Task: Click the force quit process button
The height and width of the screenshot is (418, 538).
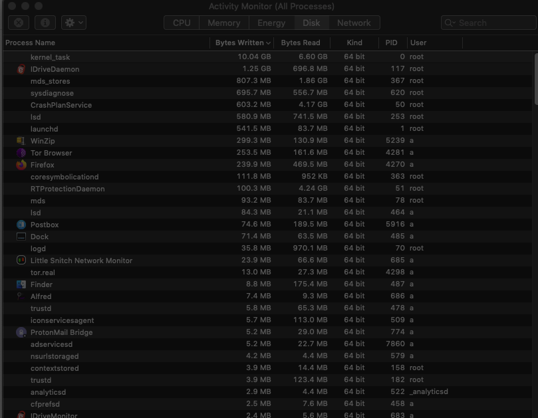Action: pyautogui.click(x=19, y=23)
